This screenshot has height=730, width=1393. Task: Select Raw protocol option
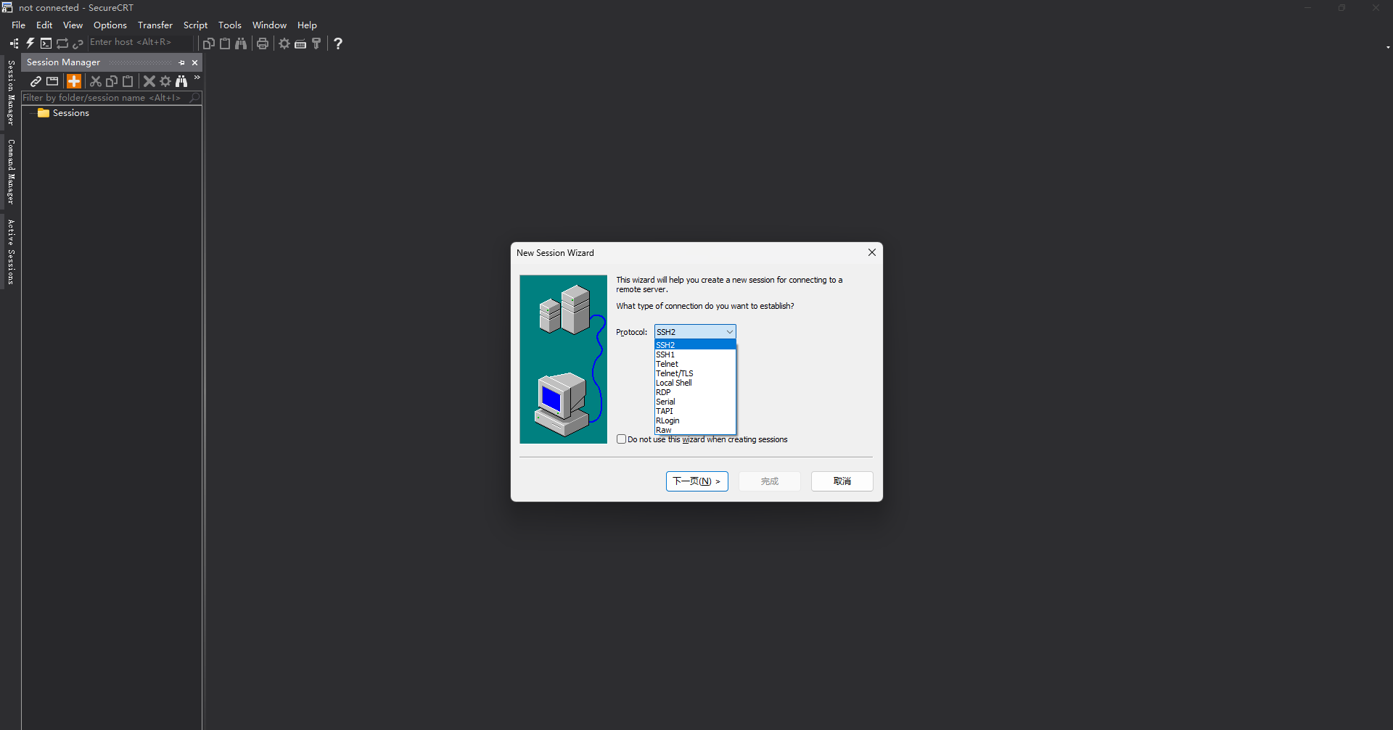click(x=695, y=430)
